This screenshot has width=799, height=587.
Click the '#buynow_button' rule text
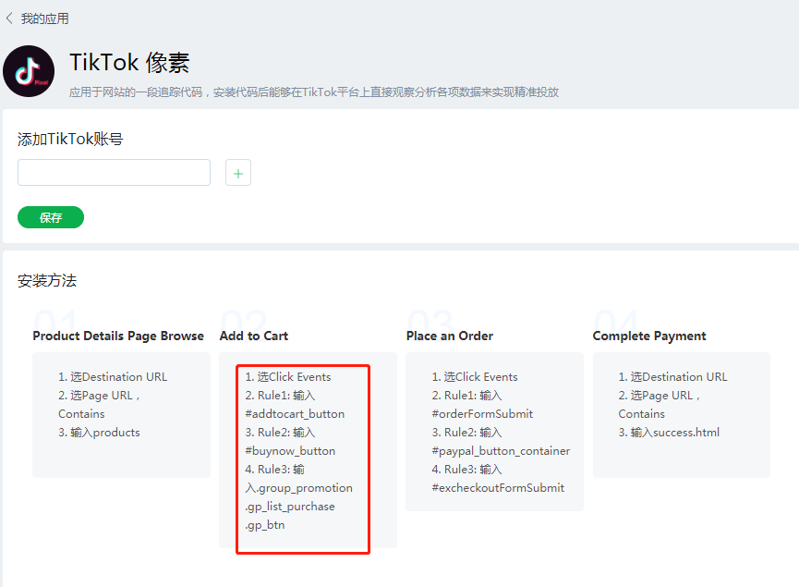click(x=290, y=451)
